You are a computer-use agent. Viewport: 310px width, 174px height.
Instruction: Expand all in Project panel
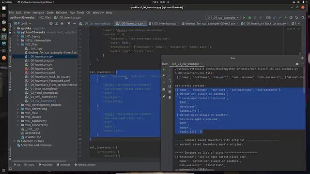point(57,23)
